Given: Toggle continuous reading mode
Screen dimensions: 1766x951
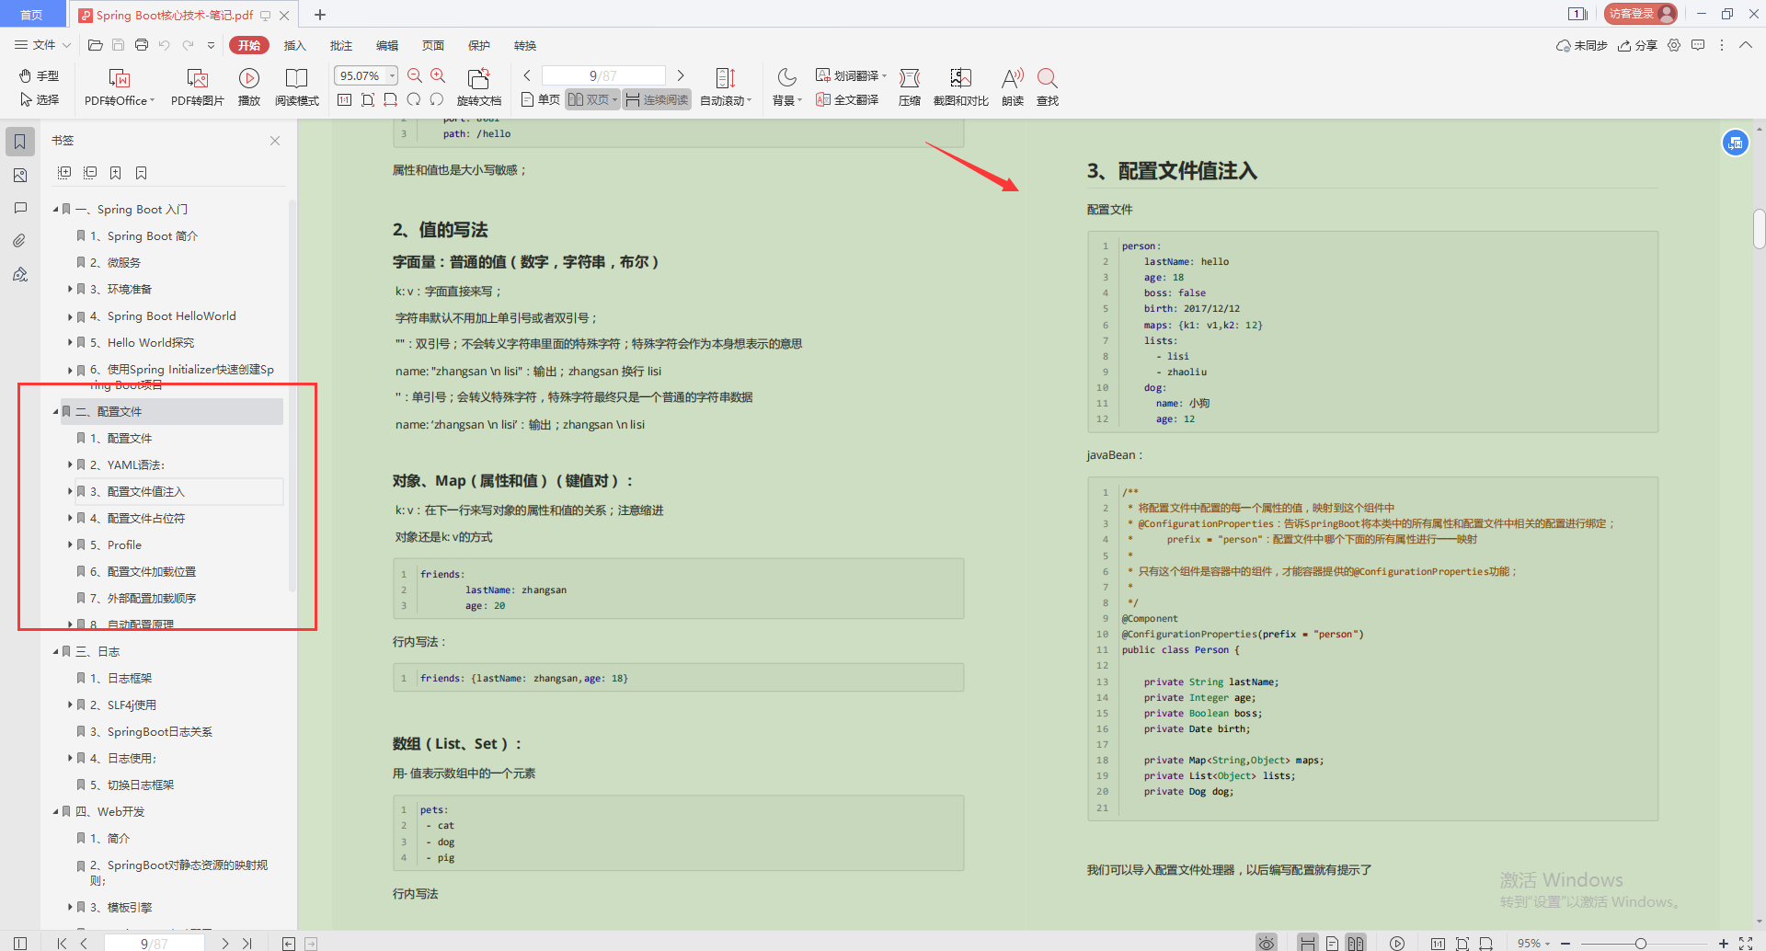Looking at the screenshot, I should tap(657, 99).
